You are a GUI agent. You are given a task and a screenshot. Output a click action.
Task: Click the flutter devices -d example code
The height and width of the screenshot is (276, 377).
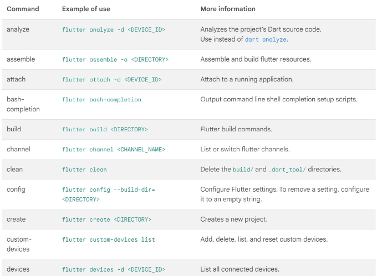pos(114,269)
